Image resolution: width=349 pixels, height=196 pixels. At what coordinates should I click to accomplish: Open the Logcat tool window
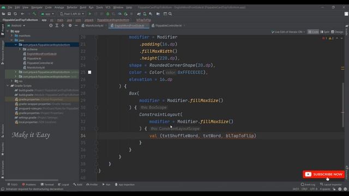(x=63, y=185)
